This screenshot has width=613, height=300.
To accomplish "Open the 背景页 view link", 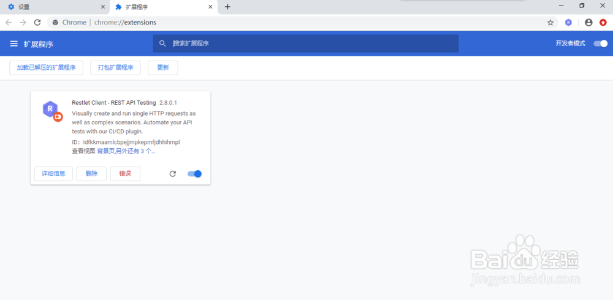I will (106, 151).
